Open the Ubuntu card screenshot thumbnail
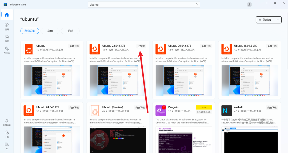This screenshot has height=153, width=288. [x=52, y=80]
